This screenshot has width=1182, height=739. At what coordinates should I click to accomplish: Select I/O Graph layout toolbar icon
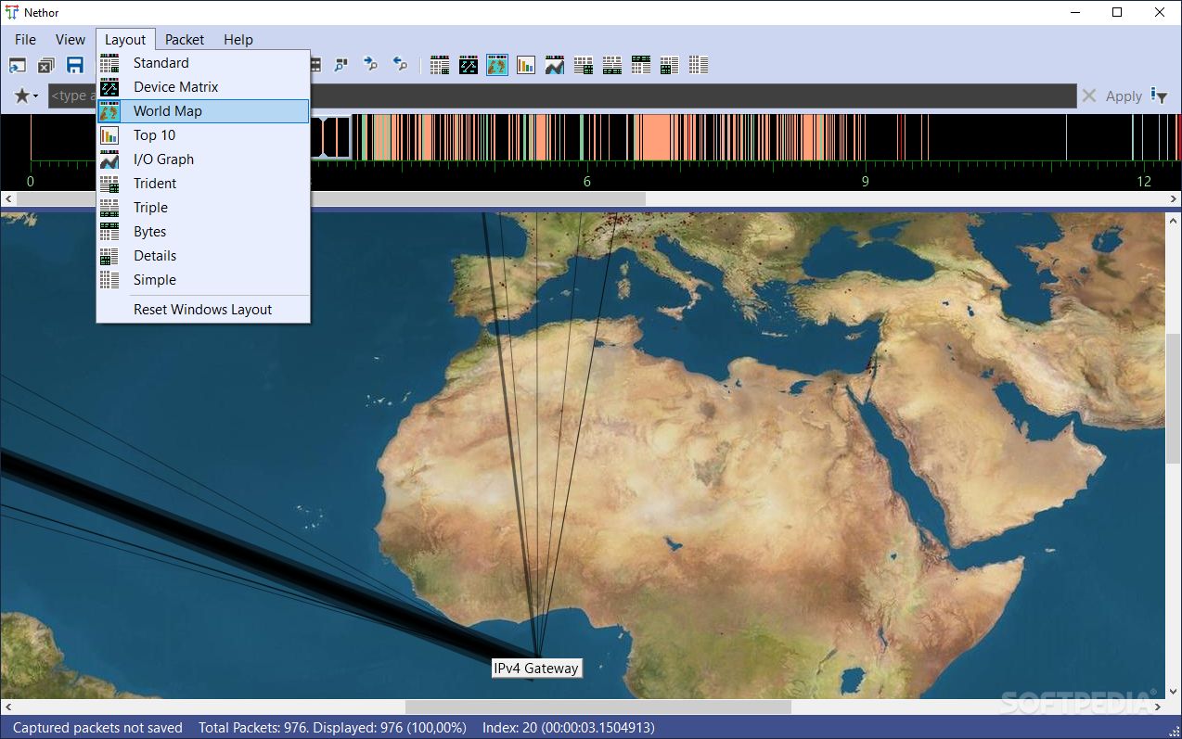[x=555, y=65]
